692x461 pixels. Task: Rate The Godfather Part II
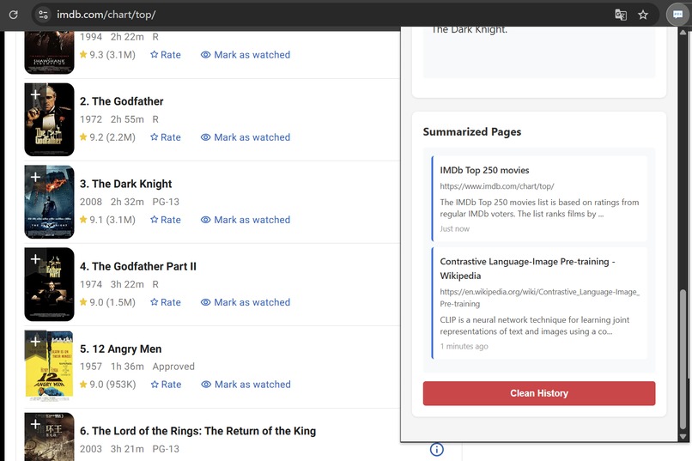tap(166, 302)
